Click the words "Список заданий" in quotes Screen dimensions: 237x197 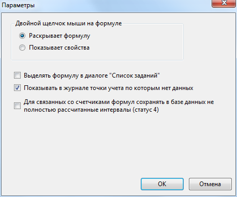coord(135,75)
